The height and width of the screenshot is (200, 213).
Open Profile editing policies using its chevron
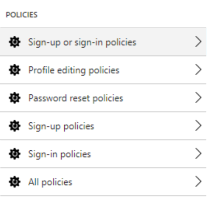point(198,69)
